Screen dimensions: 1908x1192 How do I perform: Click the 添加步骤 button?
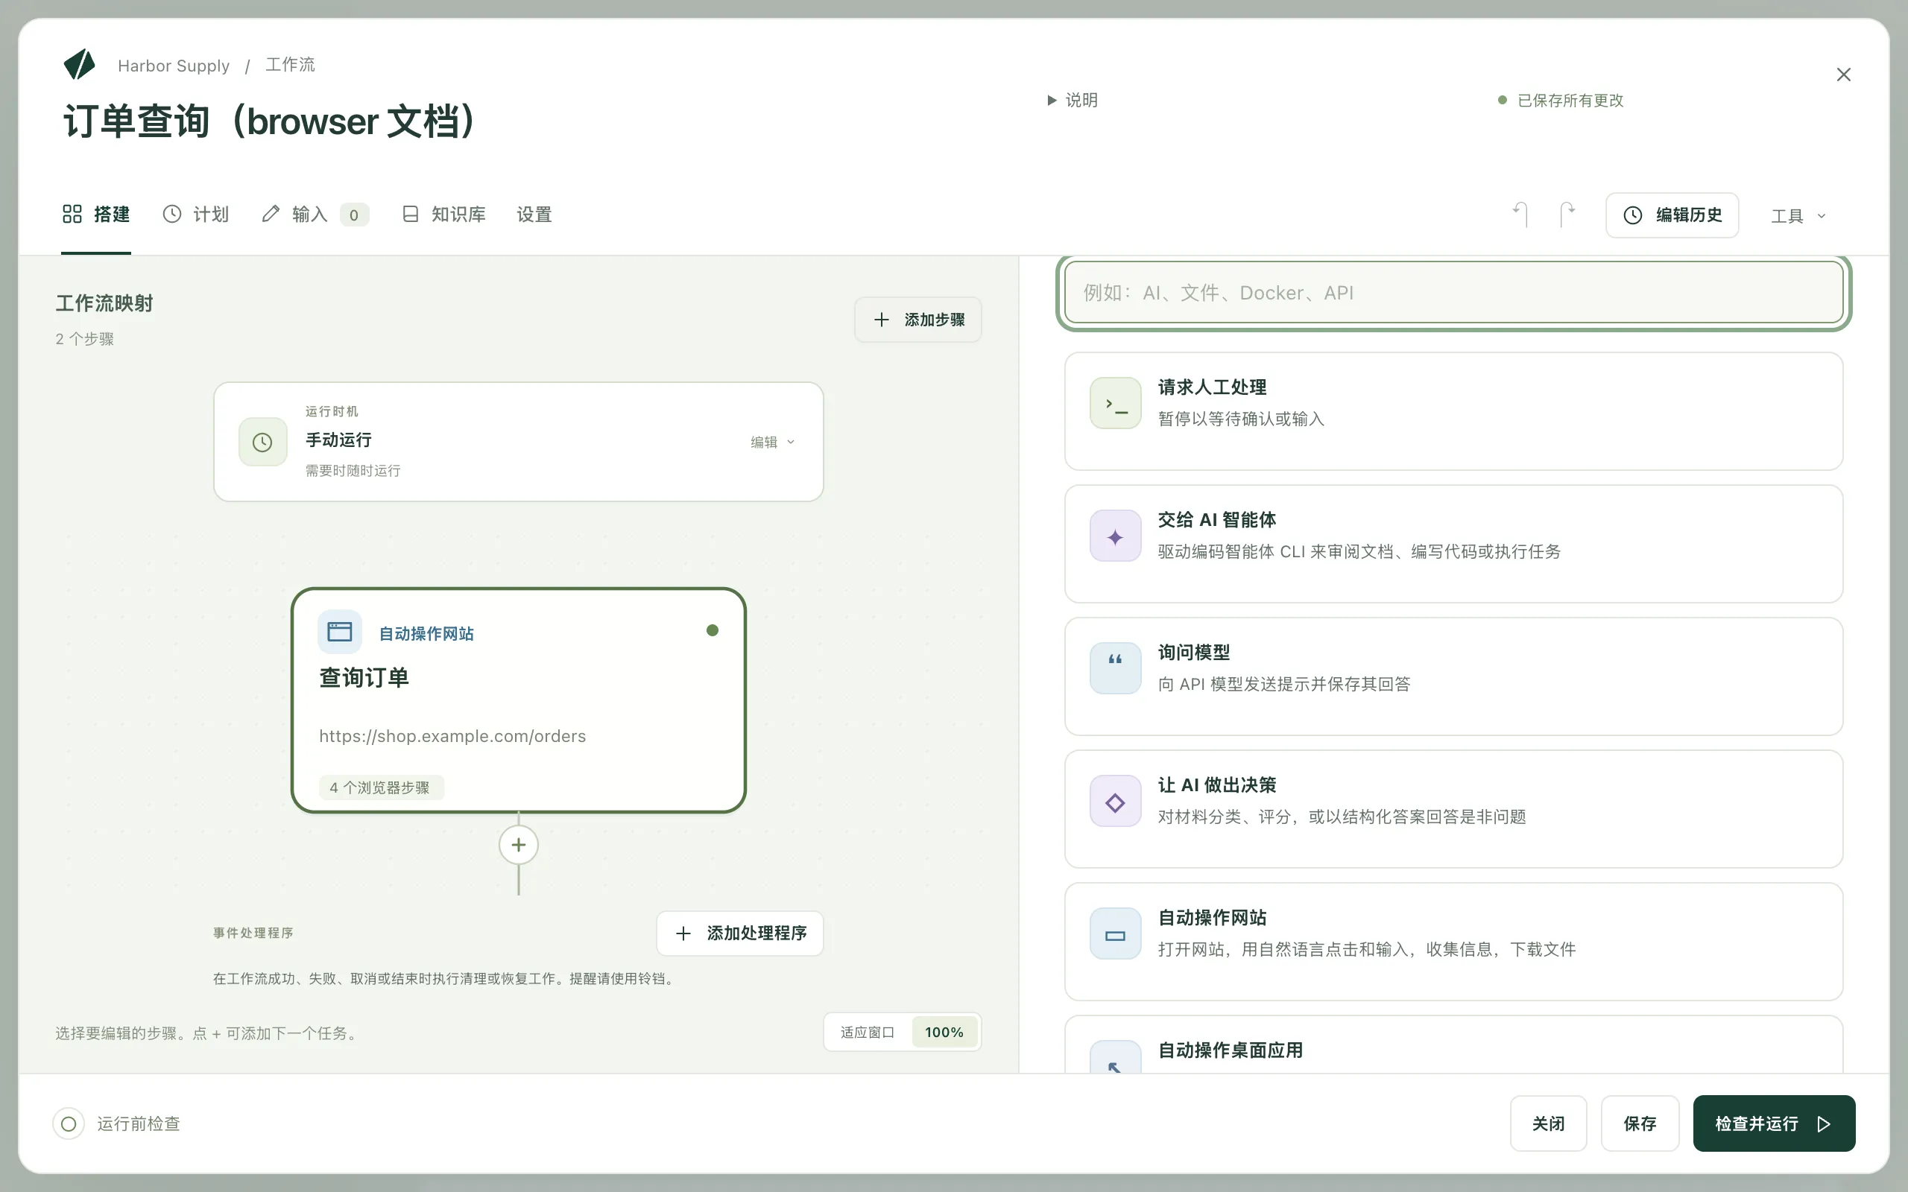pyautogui.click(x=917, y=320)
